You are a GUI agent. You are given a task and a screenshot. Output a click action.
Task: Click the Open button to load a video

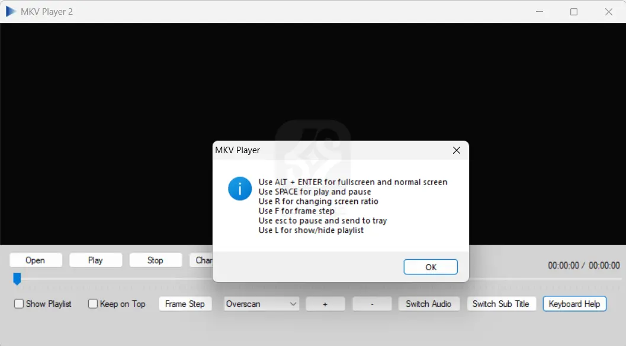(x=36, y=260)
